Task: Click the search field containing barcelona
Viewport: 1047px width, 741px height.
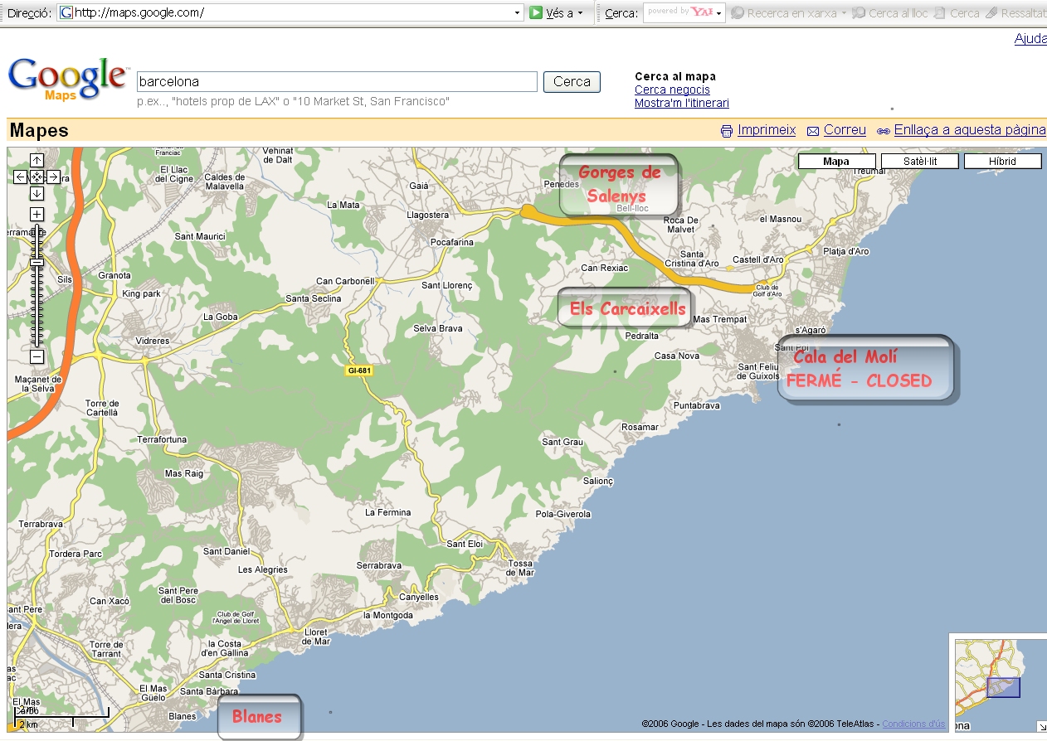Action: pos(337,81)
